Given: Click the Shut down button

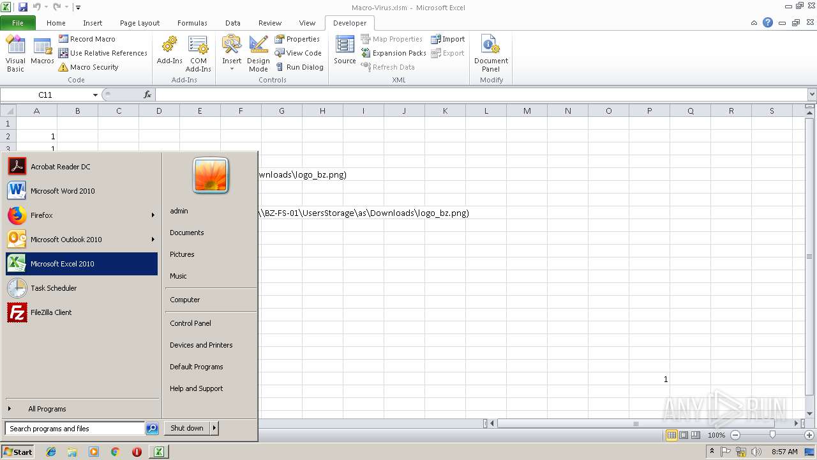Looking at the screenshot, I should (187, 428).
